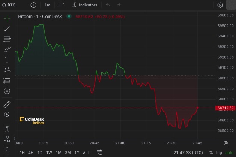
Task: Toggle the green live status indicator
Action: 69,16
